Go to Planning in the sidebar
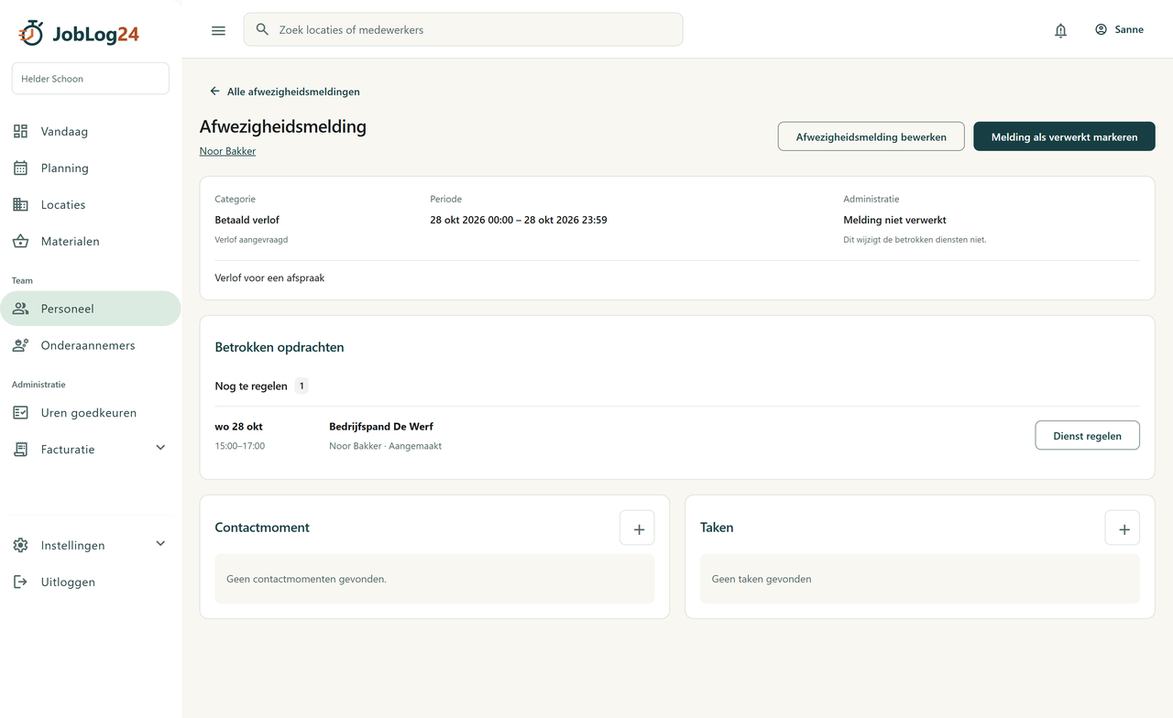The width and height of the screenshot is (1173, 718). tap(91, 168)
